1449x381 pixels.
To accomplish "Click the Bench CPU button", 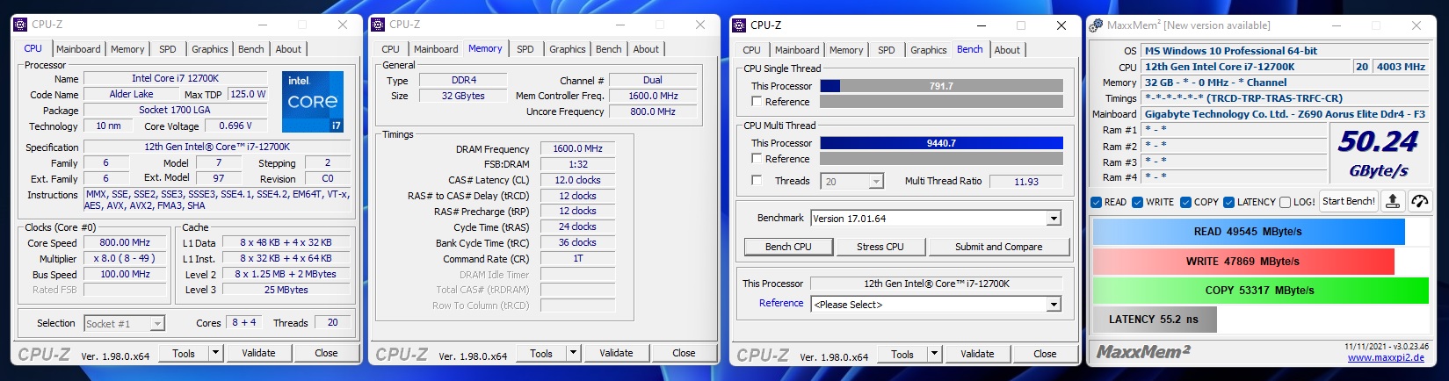I will [788, 247].
